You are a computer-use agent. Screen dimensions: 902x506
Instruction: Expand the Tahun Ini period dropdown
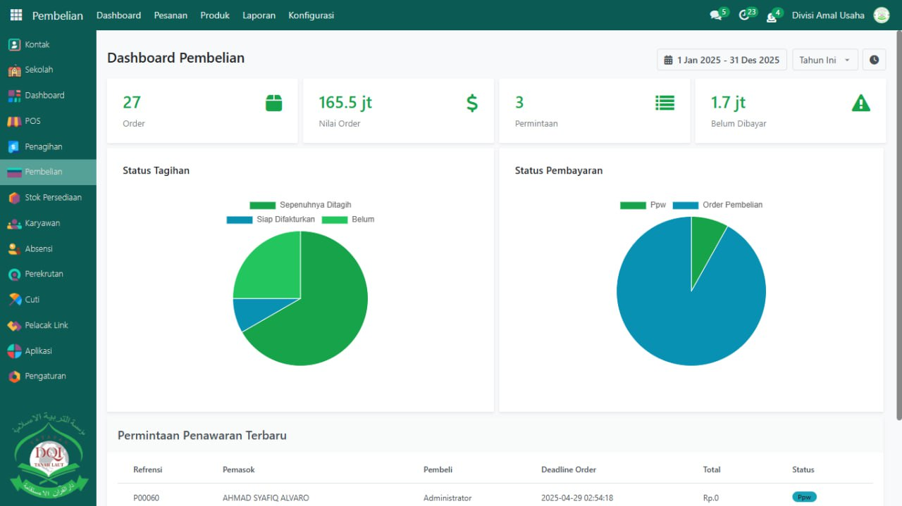pyautogui.click(x=824, y=60)
